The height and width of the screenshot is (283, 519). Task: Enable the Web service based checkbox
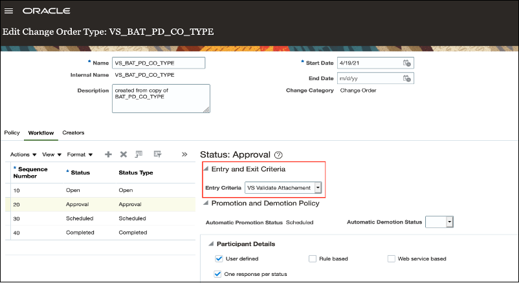[392, 258]
